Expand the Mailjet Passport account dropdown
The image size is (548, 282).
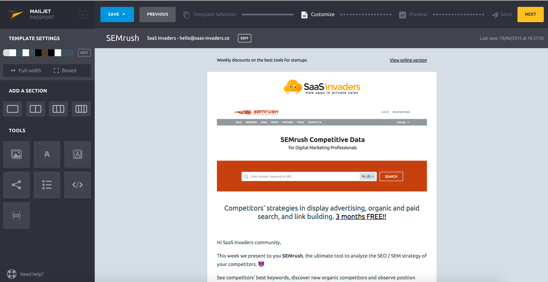tap(83, 15)
